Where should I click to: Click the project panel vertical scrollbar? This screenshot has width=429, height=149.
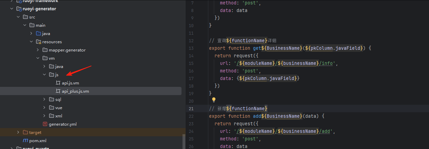point(184,141)
